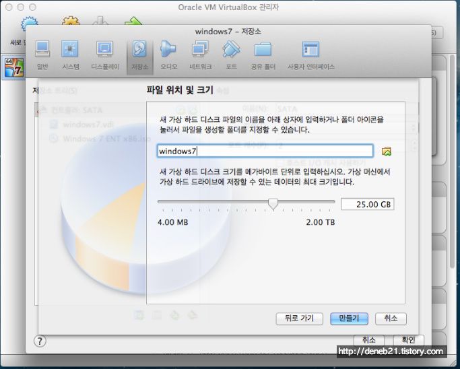The height and width of the screenshot is (369, 460).
Task: Click 만들기 (Create) button
Action: pyautogui.click(x=349, y=318)
